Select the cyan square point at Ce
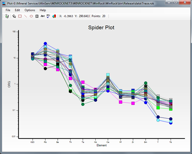 (108, 75)
